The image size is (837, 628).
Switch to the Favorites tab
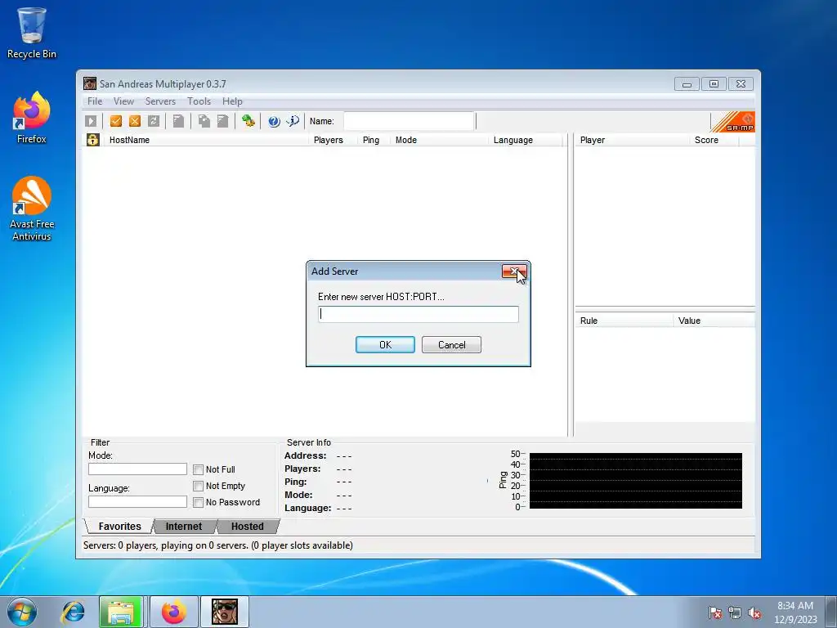point(119,526)
